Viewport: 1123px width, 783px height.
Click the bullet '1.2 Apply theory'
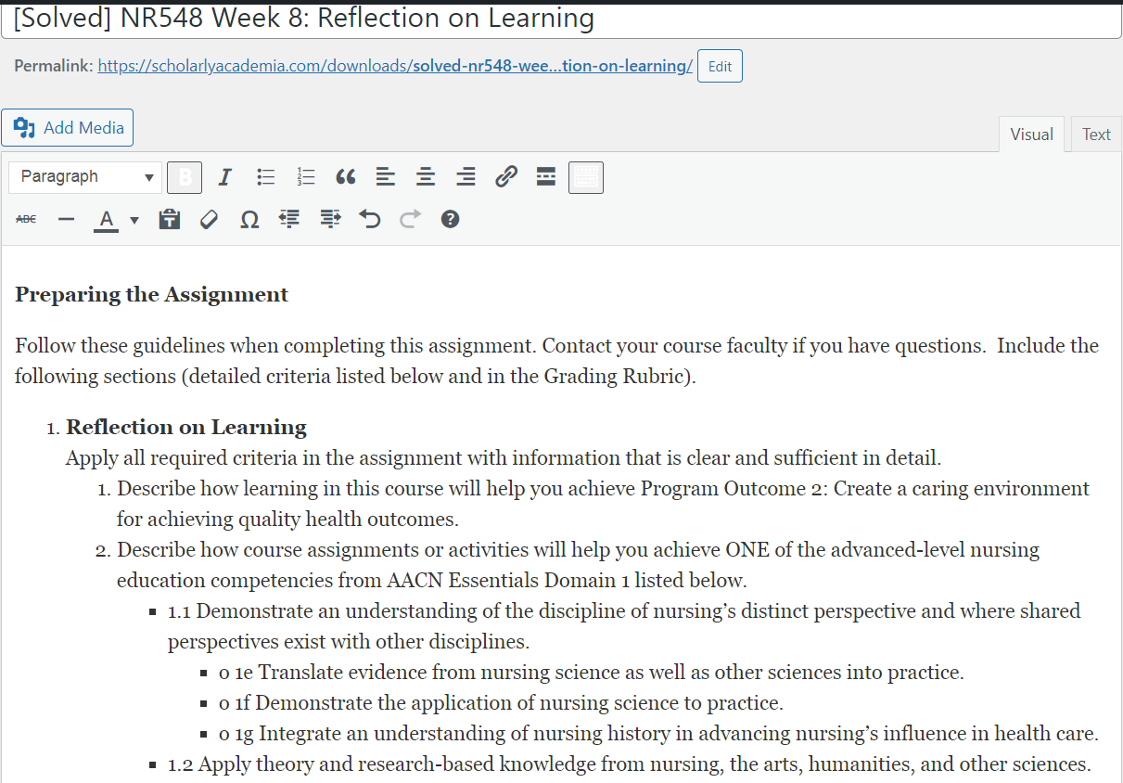pos(629,764)
